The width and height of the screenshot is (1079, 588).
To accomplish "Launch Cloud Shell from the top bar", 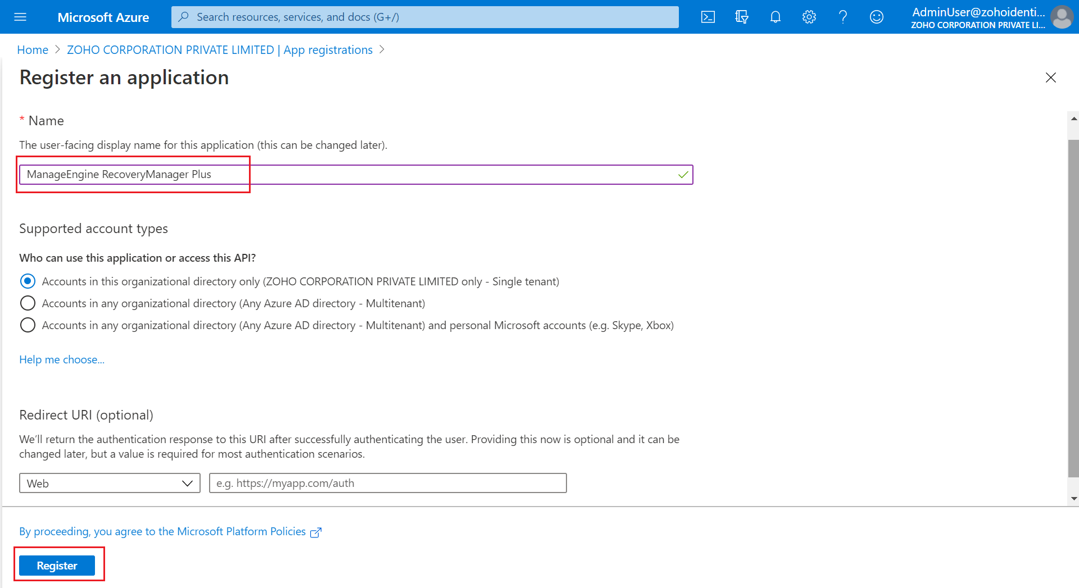I will pos(708,17).
